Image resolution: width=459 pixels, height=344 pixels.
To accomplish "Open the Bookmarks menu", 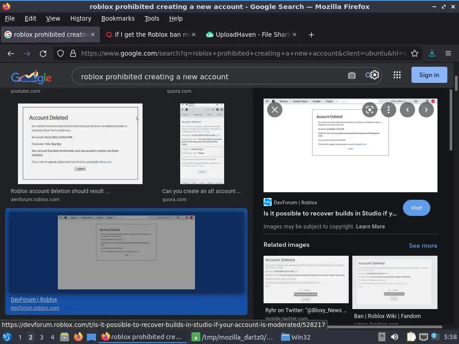I will tap(118, 18).
